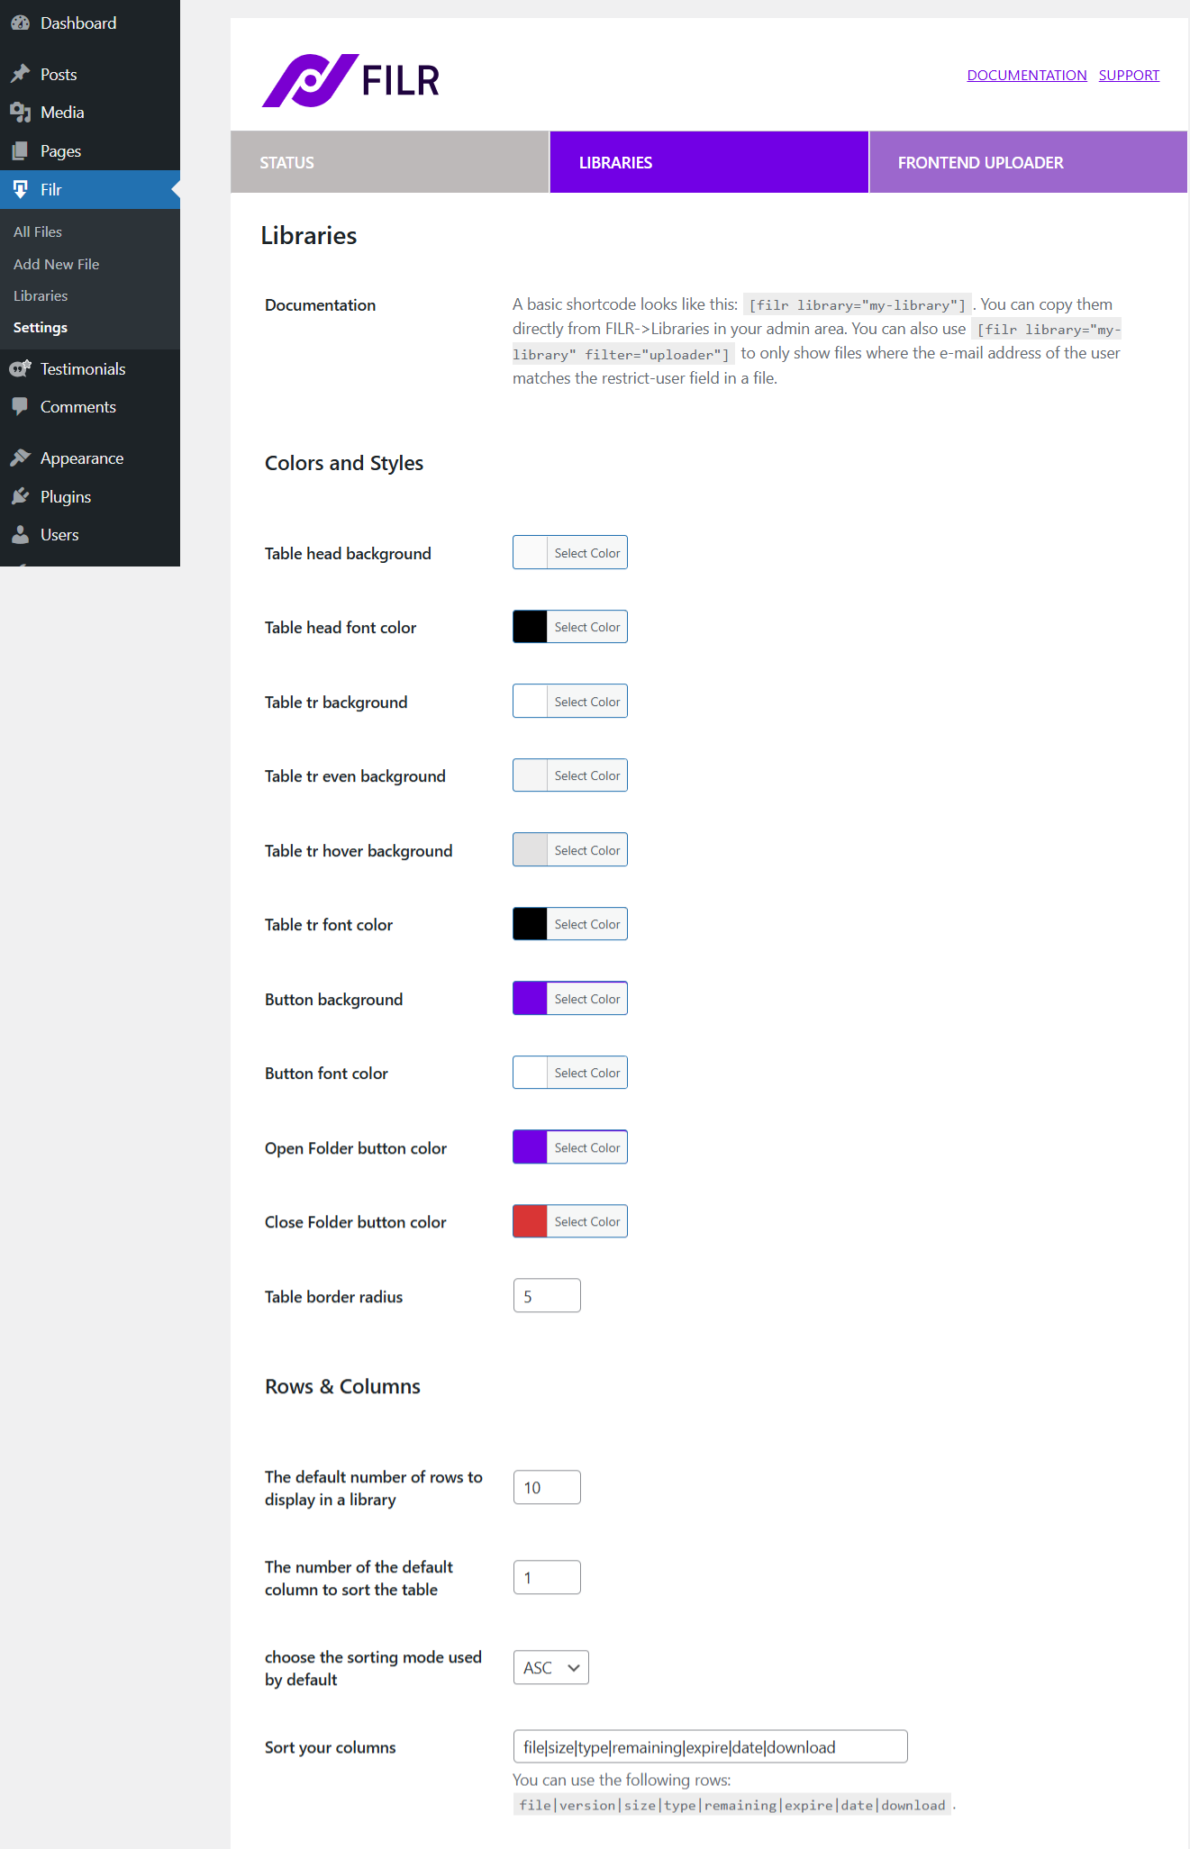Click the purple Button background swatch

(x=530, y=999)
